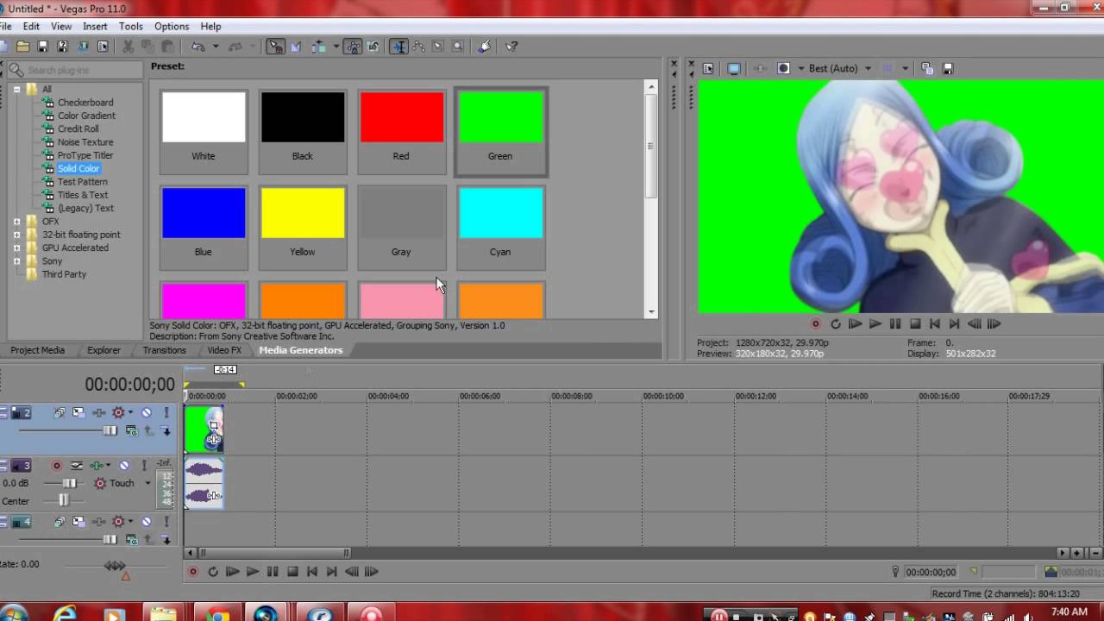Open a project with the folder icon
1104x621 pixels.
tap(23, 47)
